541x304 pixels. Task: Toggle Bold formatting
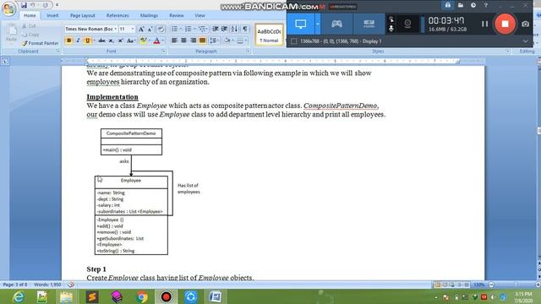(x=68, y=41)
